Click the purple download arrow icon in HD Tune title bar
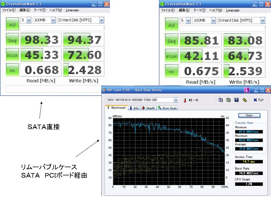This screenshot has width=271, height=203. 246,90
